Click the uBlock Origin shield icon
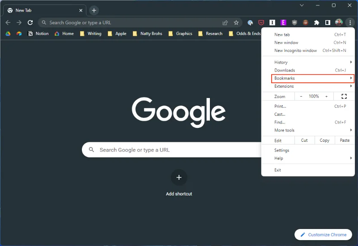Image resolution: width=358 pixels, height=246 pixels. 294,22
